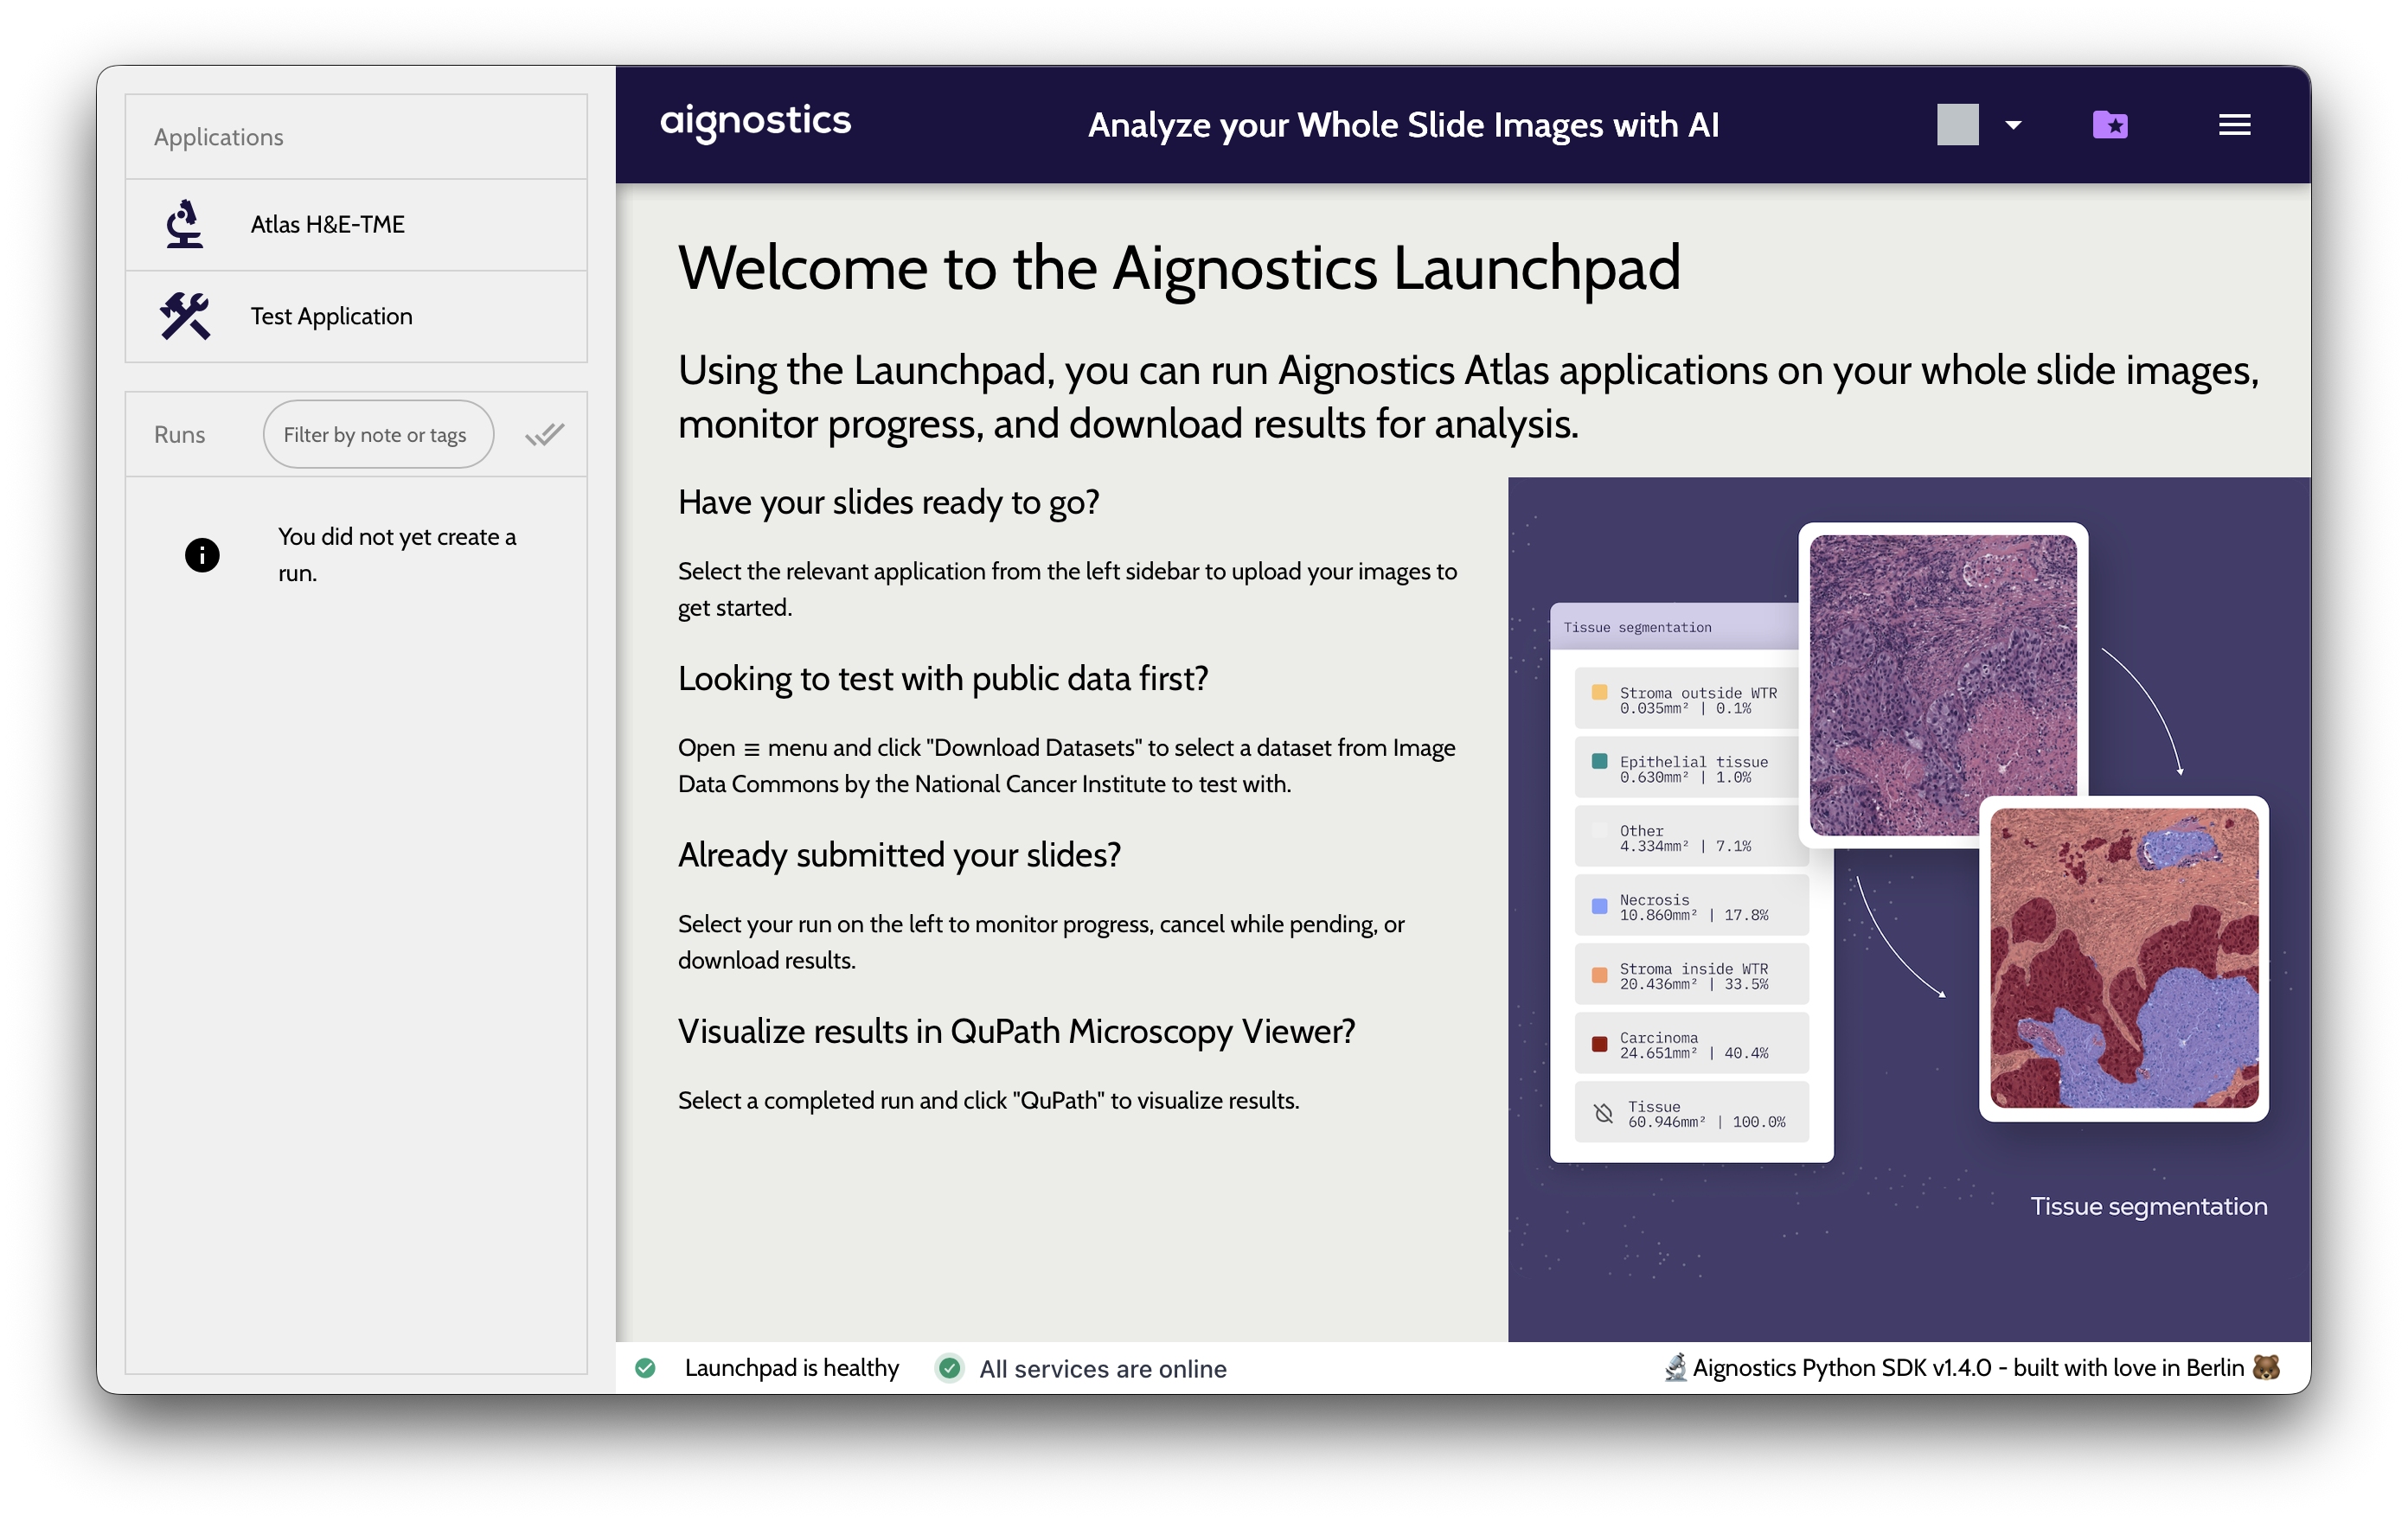Open the hamburger menu
This screenshot has height=1522, width=2408.
(x=2234, y=125)
